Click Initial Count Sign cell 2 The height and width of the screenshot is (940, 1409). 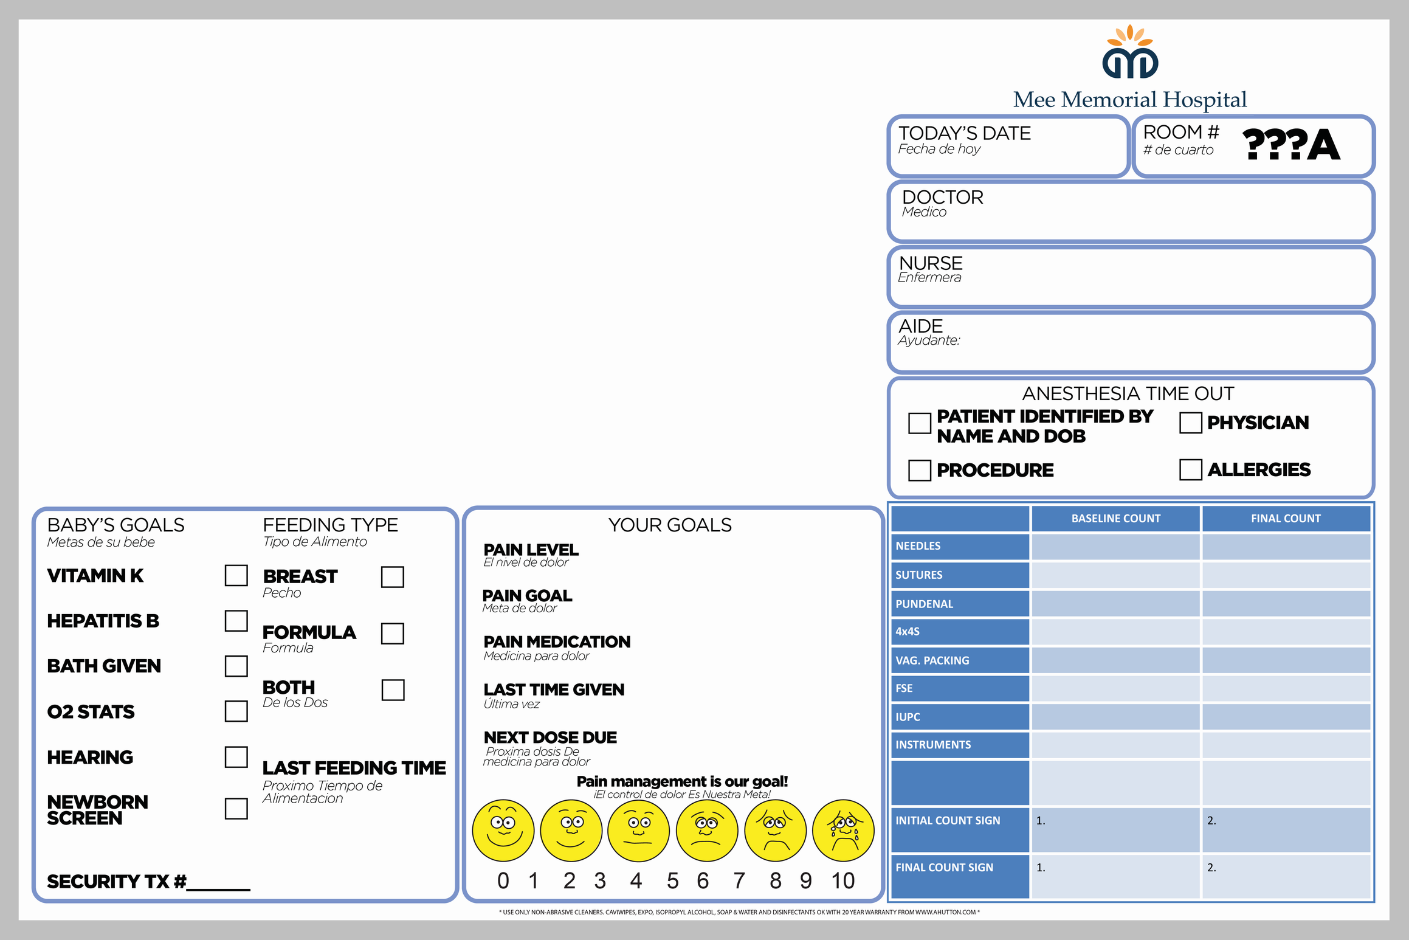point(1286,830)
